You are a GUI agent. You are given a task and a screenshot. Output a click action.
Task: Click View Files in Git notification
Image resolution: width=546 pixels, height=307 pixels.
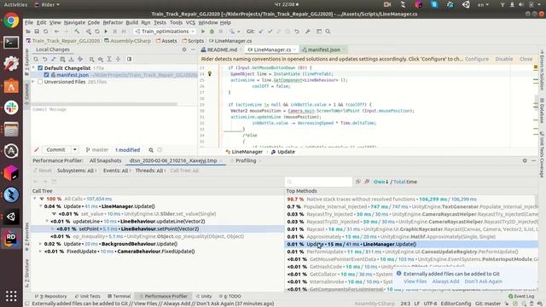click(415, 281)
